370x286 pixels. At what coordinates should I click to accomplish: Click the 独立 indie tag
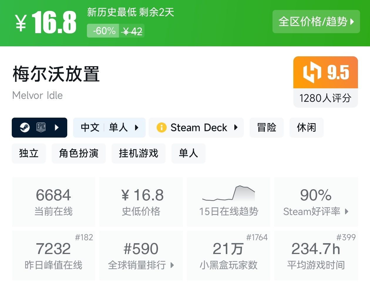[28, 153]
